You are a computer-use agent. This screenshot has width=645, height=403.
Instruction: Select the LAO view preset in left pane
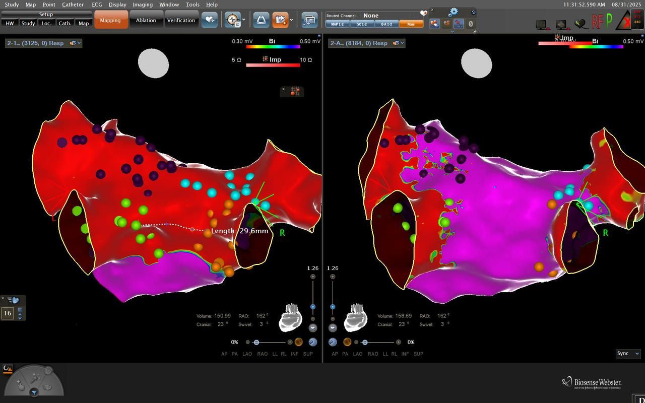pyautogui.click(x=247, y=354)
